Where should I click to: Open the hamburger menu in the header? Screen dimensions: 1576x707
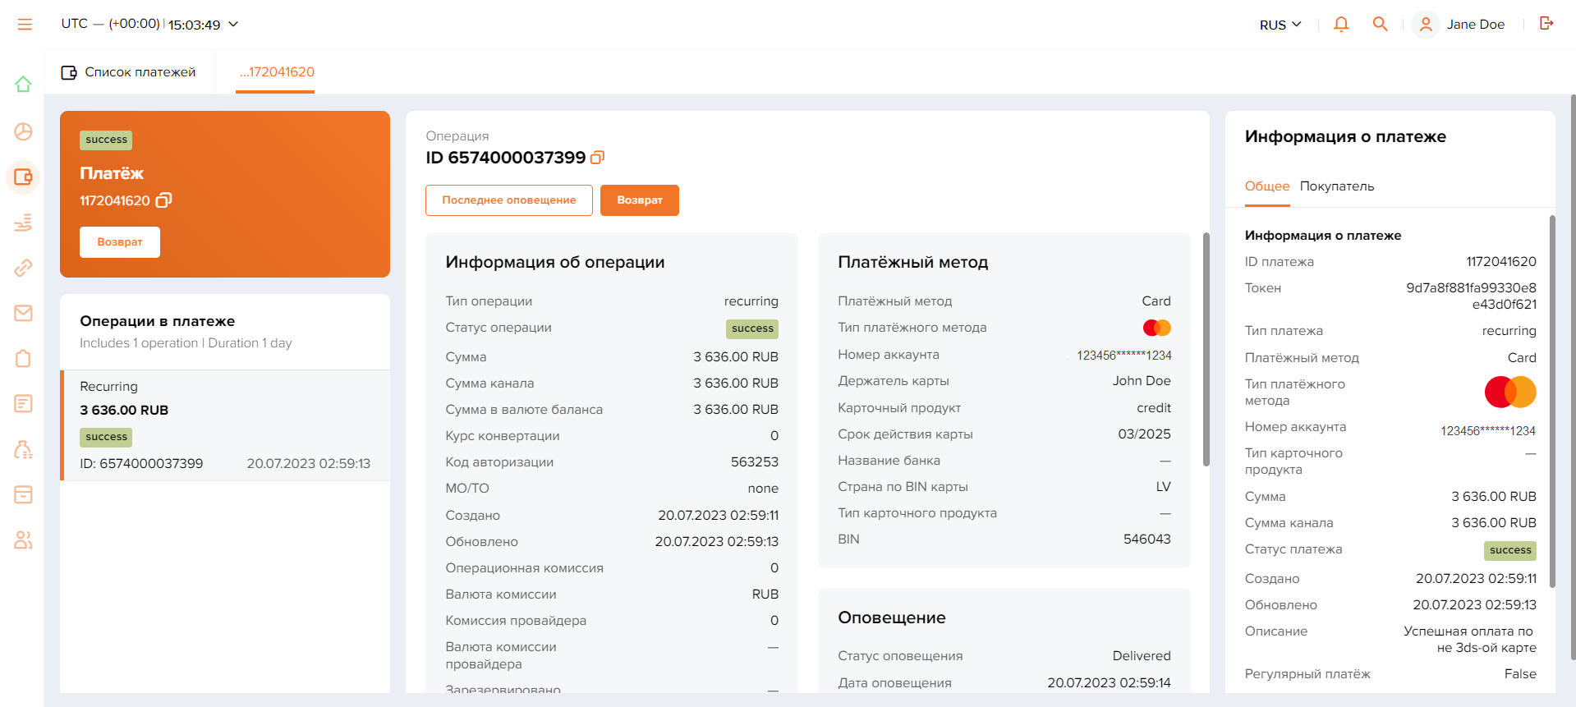[25, 25]
